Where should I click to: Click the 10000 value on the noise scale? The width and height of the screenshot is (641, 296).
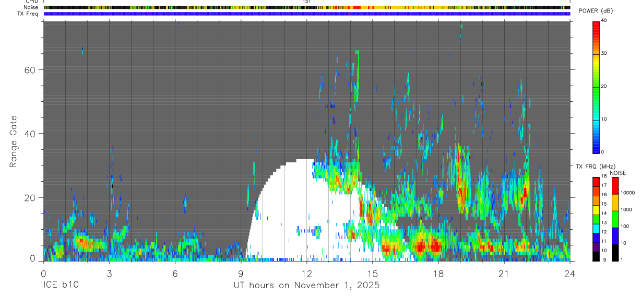pyautogui.click(x=627, y=193)
